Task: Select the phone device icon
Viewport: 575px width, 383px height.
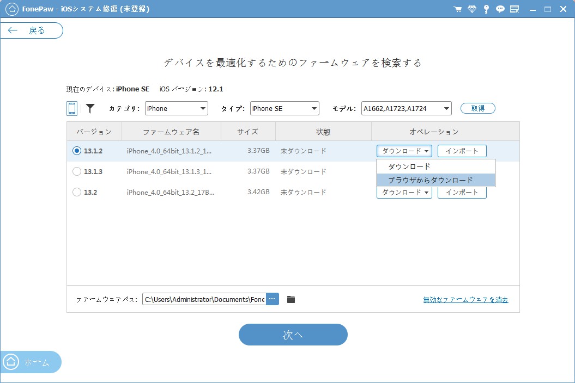Action: [x=72, y=109]
